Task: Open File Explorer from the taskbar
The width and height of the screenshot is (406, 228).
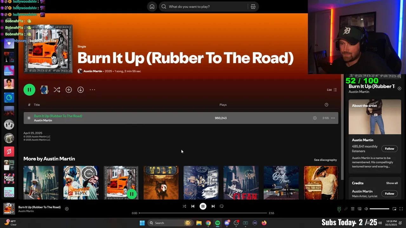Action: (x=199, y=223)
